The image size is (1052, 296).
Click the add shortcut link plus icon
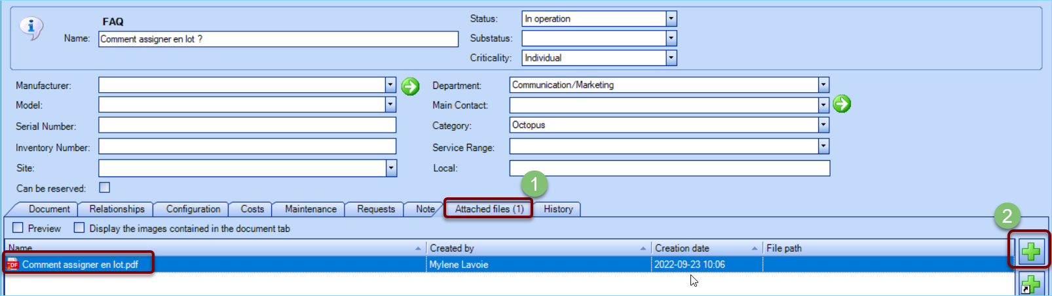click(x=1030, y=284)
